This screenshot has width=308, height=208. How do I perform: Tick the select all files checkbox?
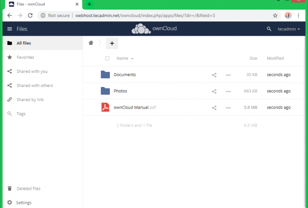coord(107,59)
